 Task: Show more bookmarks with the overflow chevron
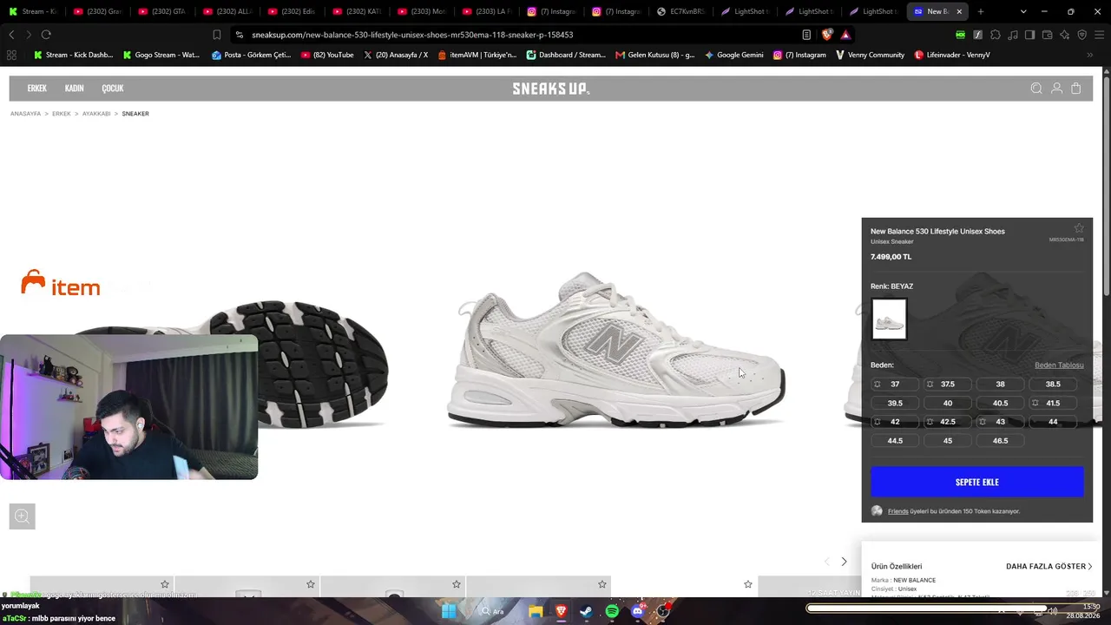(1090, 55)
